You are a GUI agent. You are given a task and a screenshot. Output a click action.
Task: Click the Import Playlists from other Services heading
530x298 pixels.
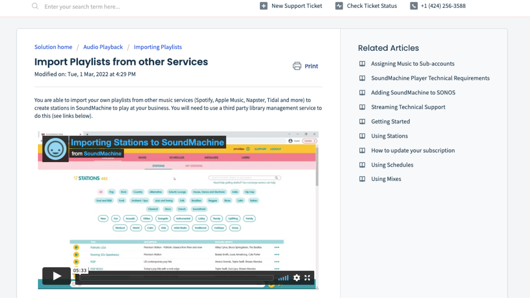click(121, 62)
